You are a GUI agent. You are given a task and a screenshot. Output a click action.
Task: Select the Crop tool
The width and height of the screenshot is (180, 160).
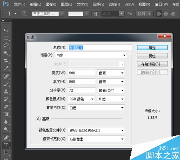pos(6,60)
